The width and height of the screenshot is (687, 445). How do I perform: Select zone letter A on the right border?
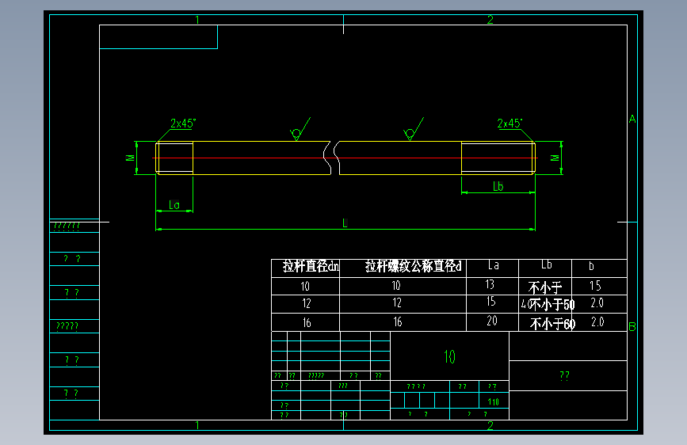(632, 119)
